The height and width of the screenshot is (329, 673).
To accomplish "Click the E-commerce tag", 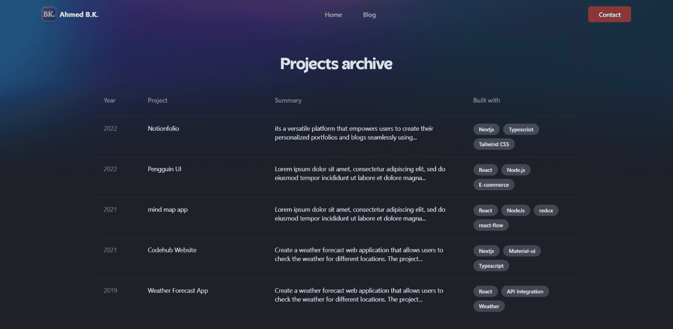I will pos(494,185).
